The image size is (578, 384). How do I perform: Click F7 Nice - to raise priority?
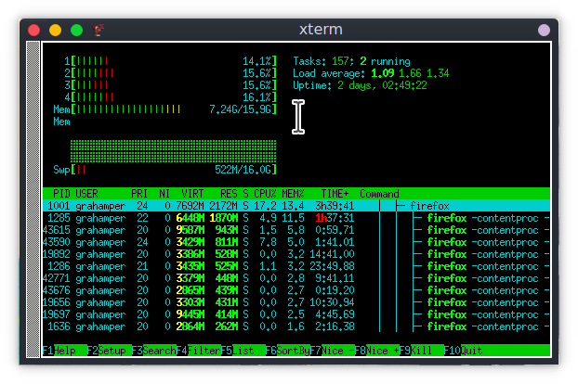click(329, 351)
